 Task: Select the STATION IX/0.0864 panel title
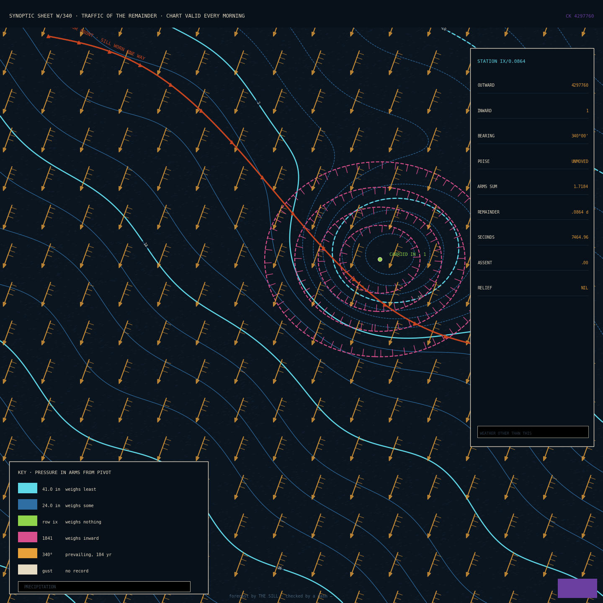[x=501, y=62]
